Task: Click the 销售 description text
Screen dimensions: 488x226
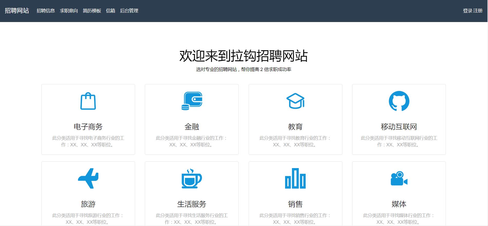Action: coord(295,219)
